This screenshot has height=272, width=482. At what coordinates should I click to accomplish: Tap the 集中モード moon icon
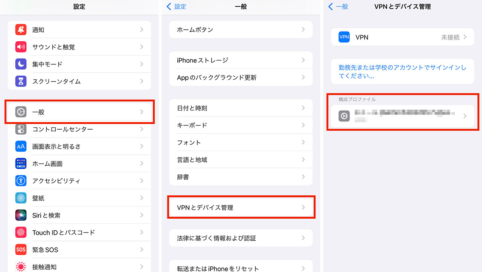coord(21,64)
